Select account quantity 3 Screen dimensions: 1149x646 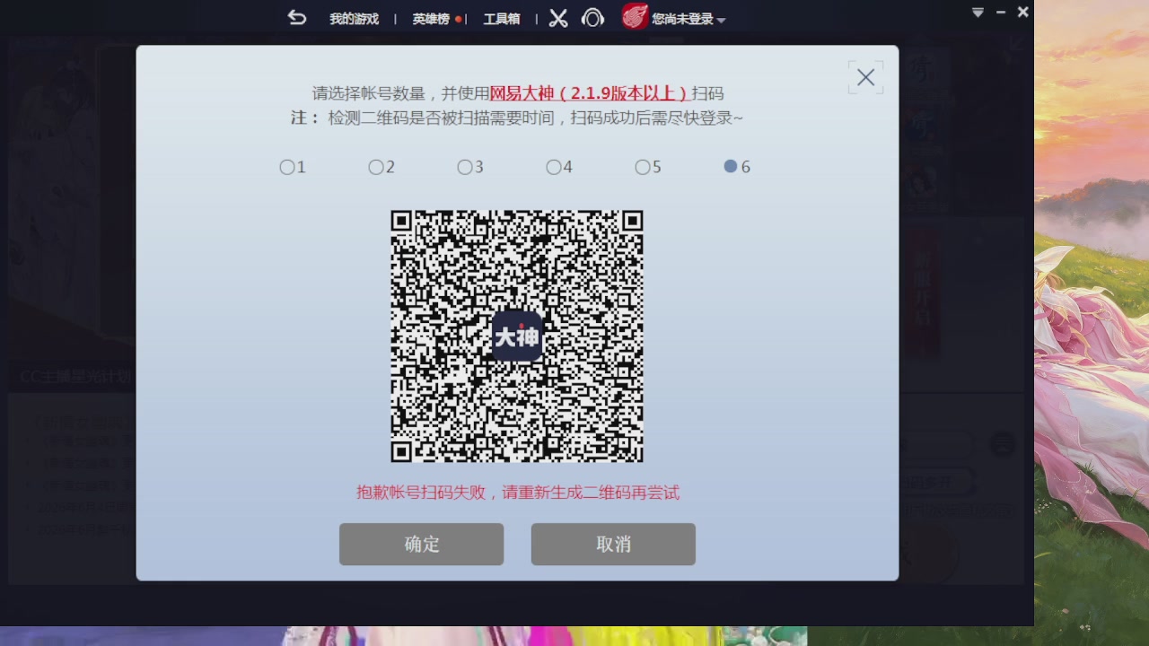(470, 167)
